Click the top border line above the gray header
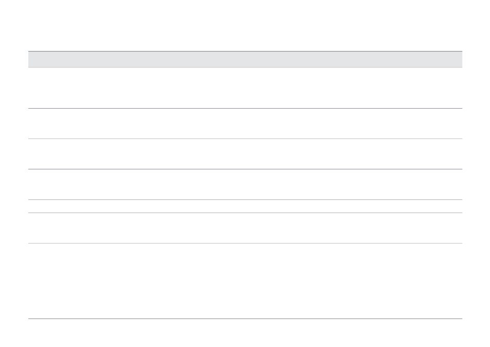This screenshot has height=347, width=490. (x=245, y=51)
